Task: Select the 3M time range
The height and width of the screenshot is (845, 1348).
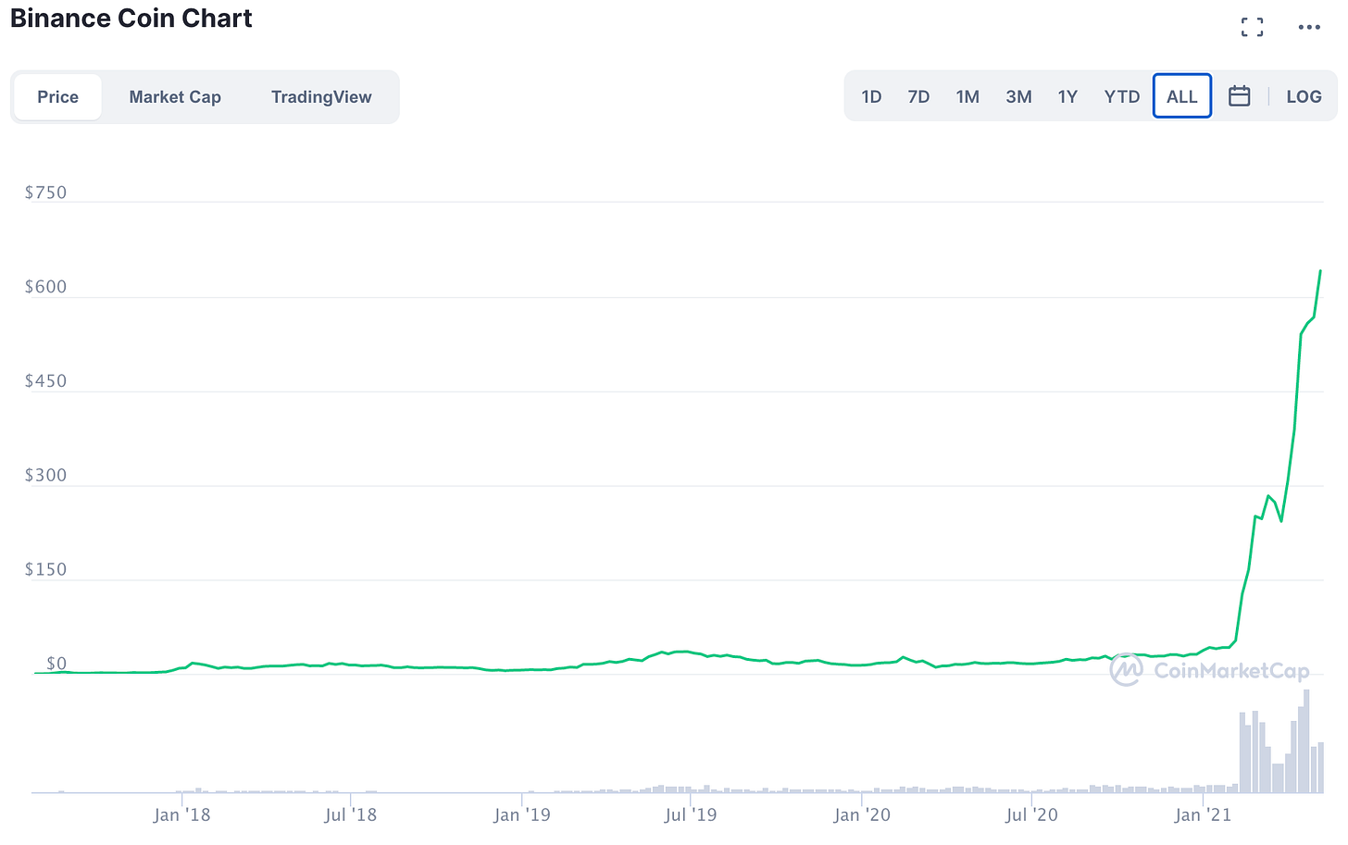Action: 1018,96
